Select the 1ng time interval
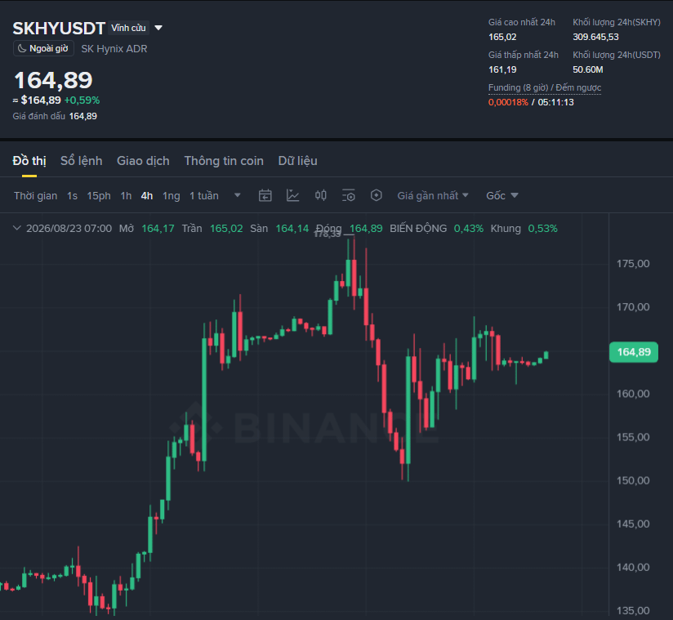Viewport: 673px width, 620px height. [x=172, y=196]
